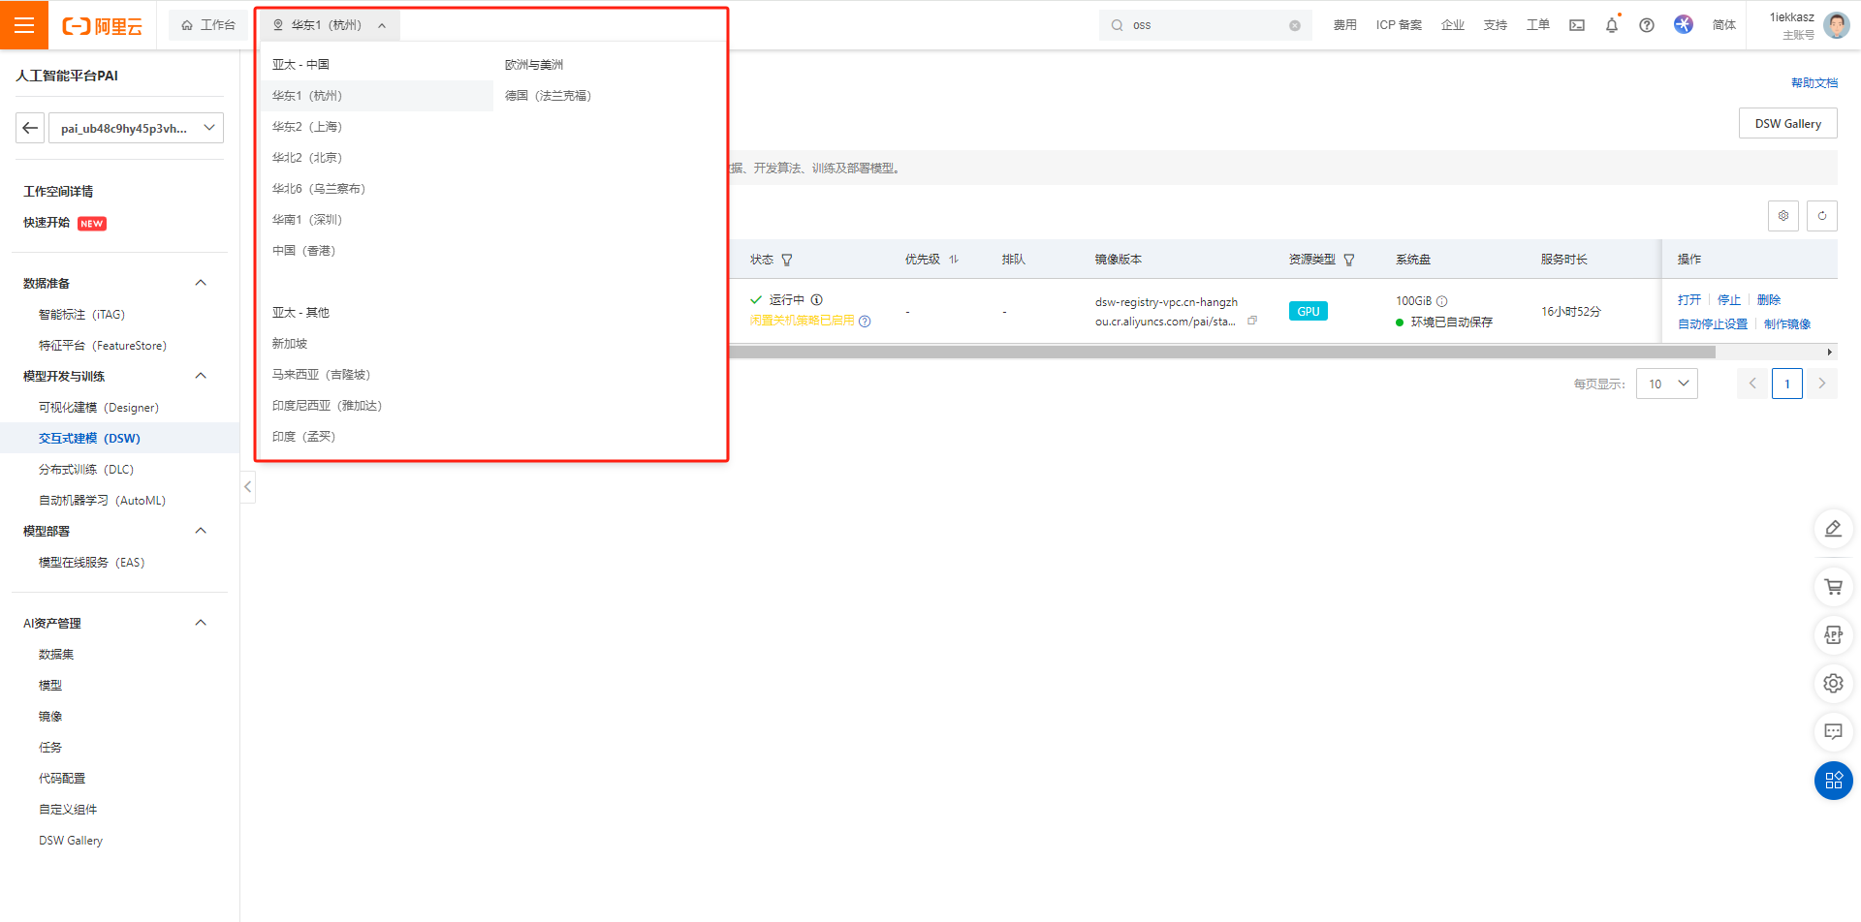Open the 帮助文档 help link
Image resolution: width=1861 pixels, height=922 pixels.
[1814, 83]
